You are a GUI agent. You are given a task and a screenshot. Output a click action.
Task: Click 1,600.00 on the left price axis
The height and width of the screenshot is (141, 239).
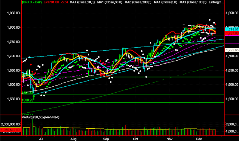[x=13, y=84]
